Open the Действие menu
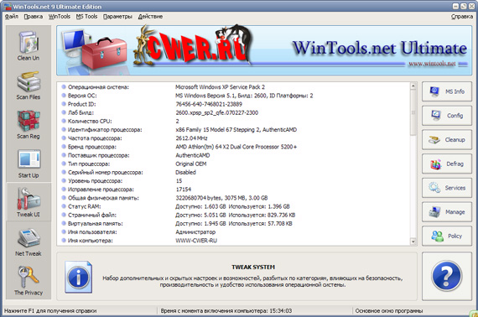 pyautogui.click(x=150, y=17)
